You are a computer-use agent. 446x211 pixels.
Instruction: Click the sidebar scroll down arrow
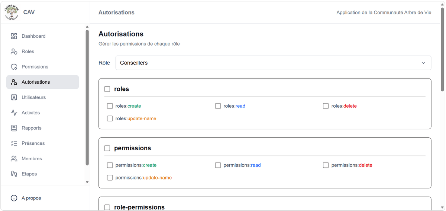87,182
